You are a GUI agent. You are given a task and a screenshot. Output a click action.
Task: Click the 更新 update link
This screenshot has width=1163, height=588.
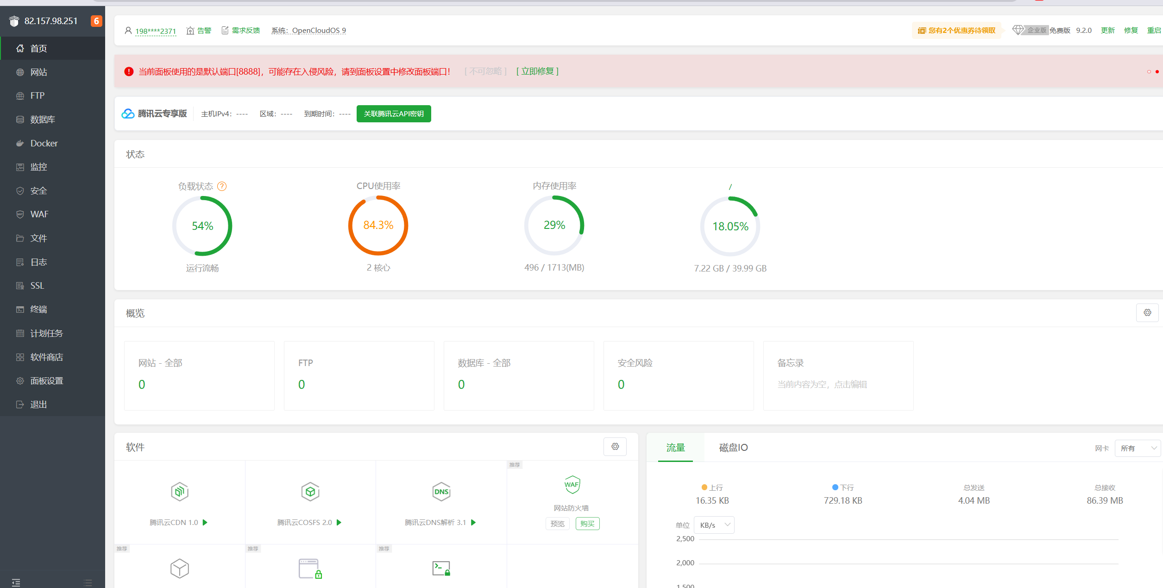coord(1108,31)
